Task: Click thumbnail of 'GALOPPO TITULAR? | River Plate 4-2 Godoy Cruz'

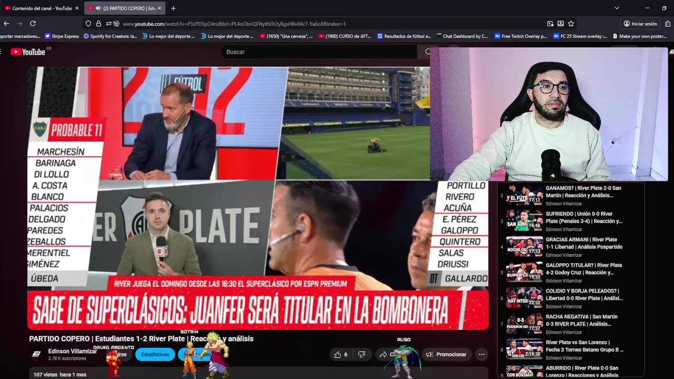Action: click(x=524, y=273)
